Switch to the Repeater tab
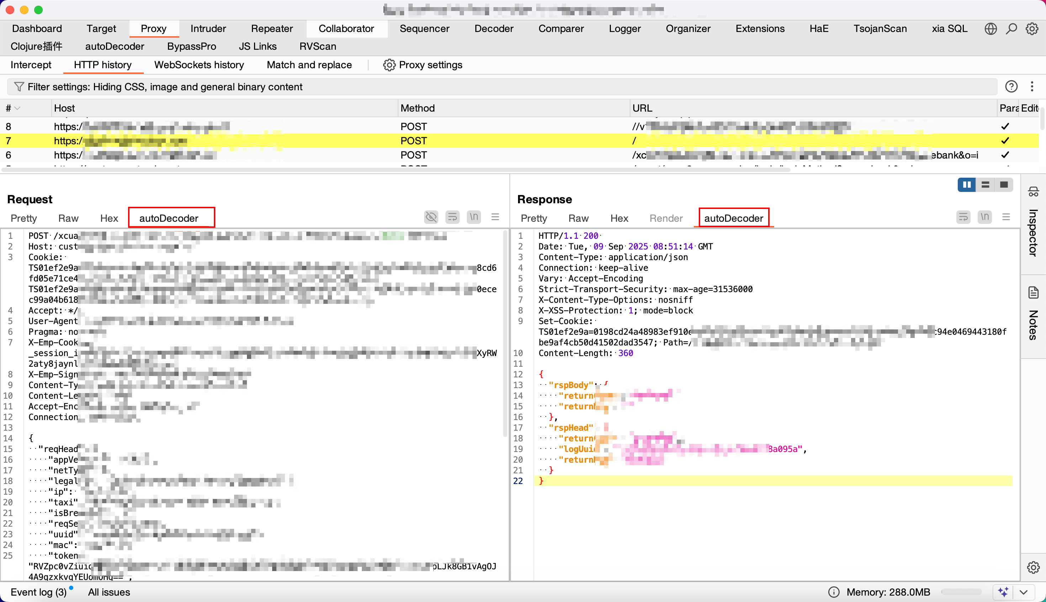 pos(271,28)
